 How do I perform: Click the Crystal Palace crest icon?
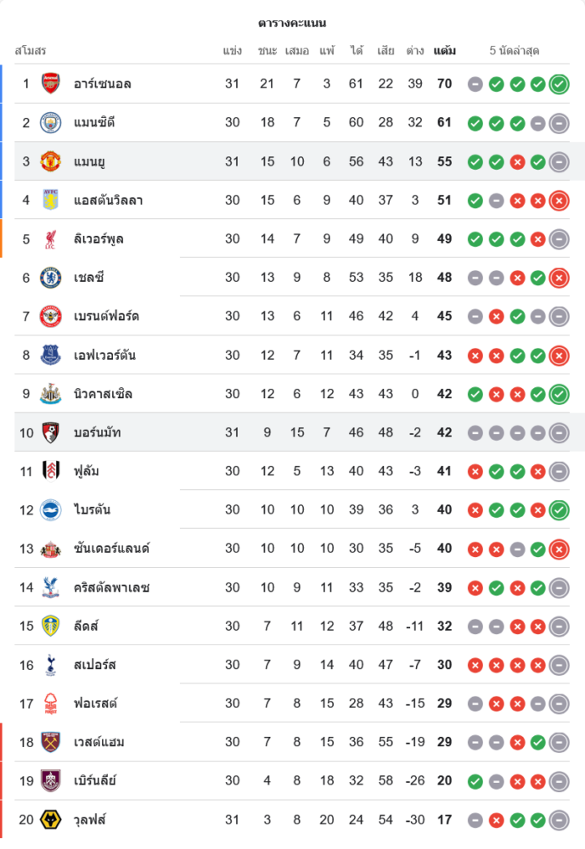tap(51, 588)
